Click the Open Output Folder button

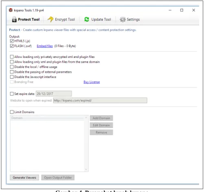point(58,177)
